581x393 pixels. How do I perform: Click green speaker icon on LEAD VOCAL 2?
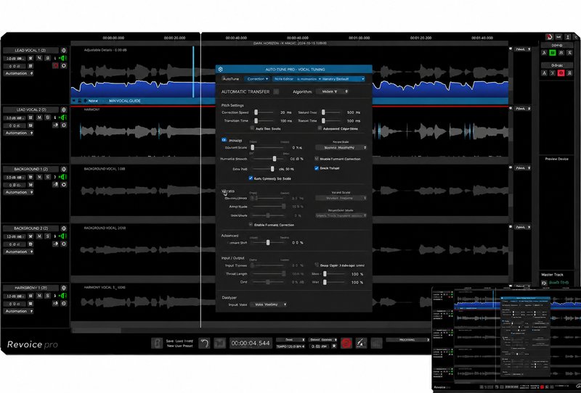tap(64, 117)
